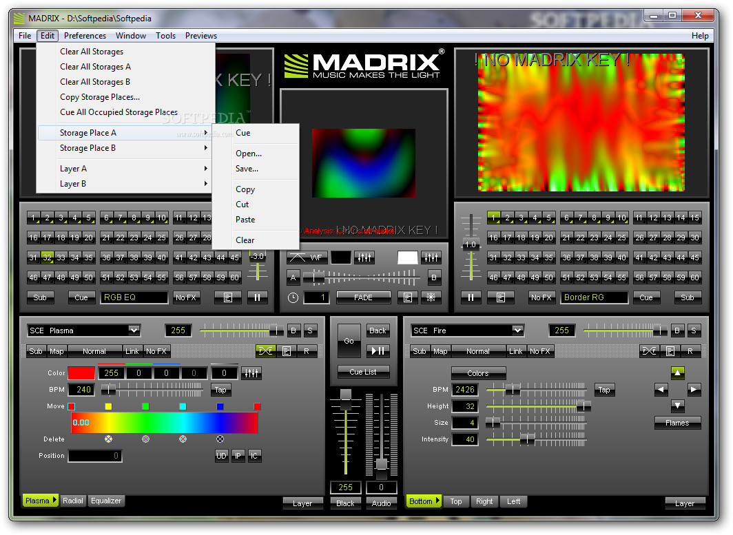Toggle the FX chain icon in Fire panel

(x=650, y=351)
